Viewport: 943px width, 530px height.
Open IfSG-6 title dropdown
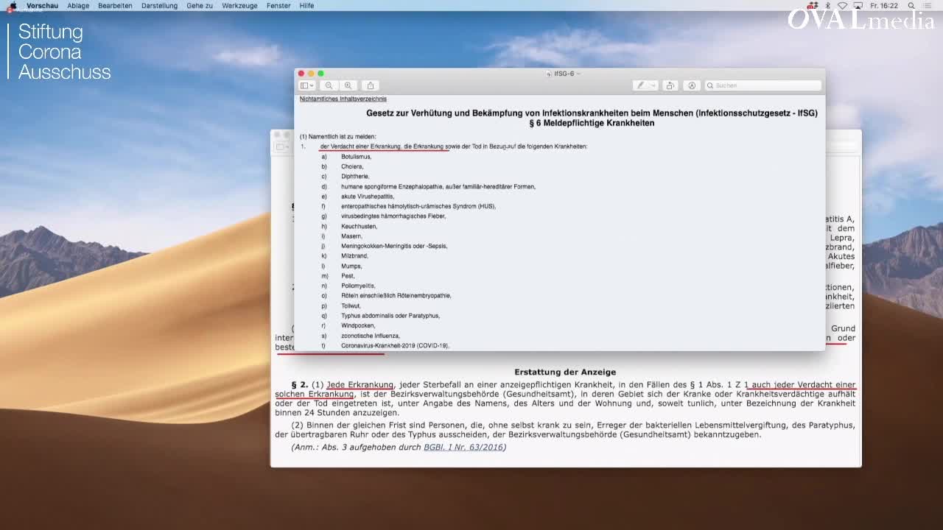pos(578,74)
